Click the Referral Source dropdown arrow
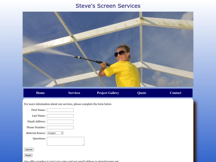This screenshot has width=216, height=162. (62, 133)
